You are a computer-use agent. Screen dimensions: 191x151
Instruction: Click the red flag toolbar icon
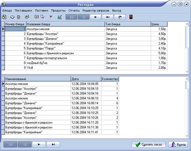click(50, 17)
